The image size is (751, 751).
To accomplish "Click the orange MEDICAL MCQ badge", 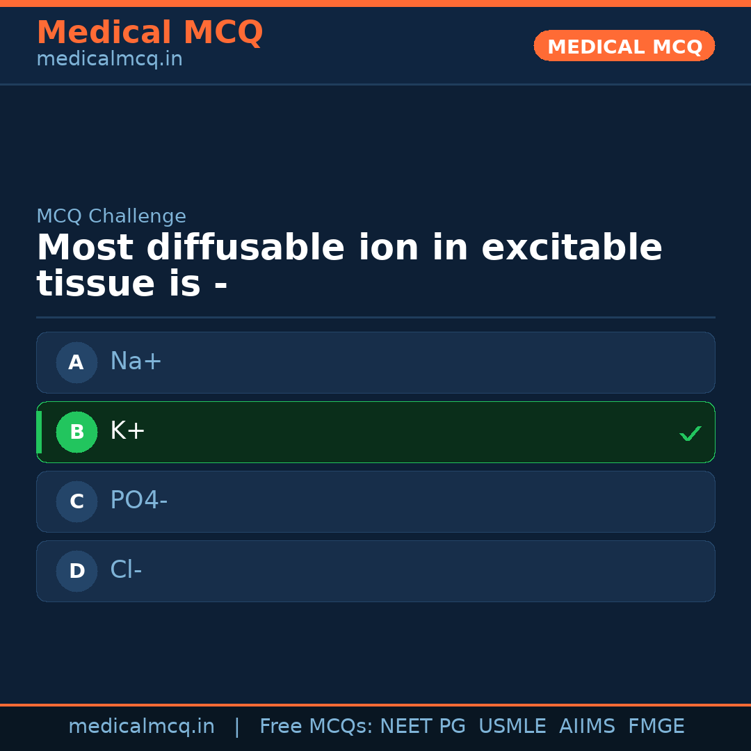I will (624, 46).
